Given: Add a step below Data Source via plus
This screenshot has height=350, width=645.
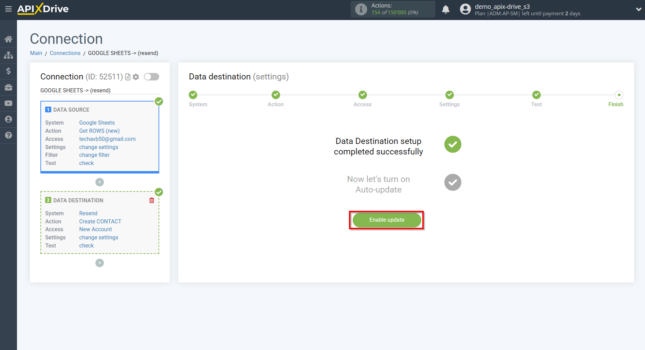Looking at the screenshot, I should click(99, 182).
